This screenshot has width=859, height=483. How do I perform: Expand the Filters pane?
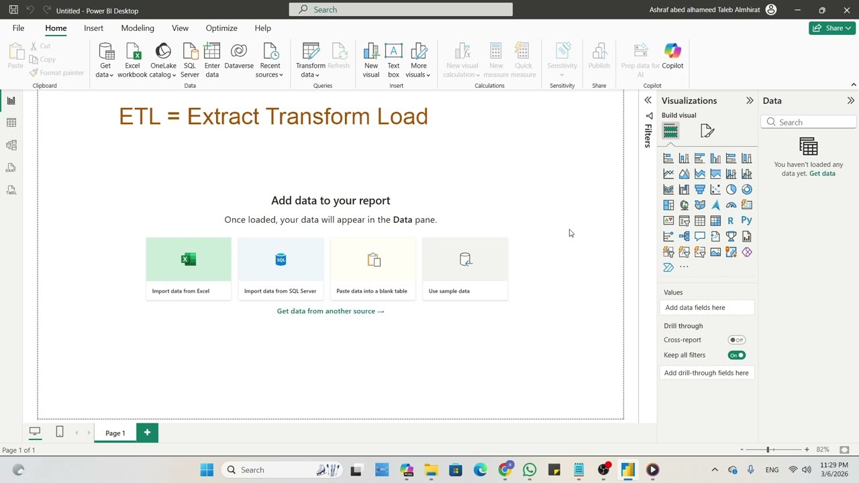[648, 101]
